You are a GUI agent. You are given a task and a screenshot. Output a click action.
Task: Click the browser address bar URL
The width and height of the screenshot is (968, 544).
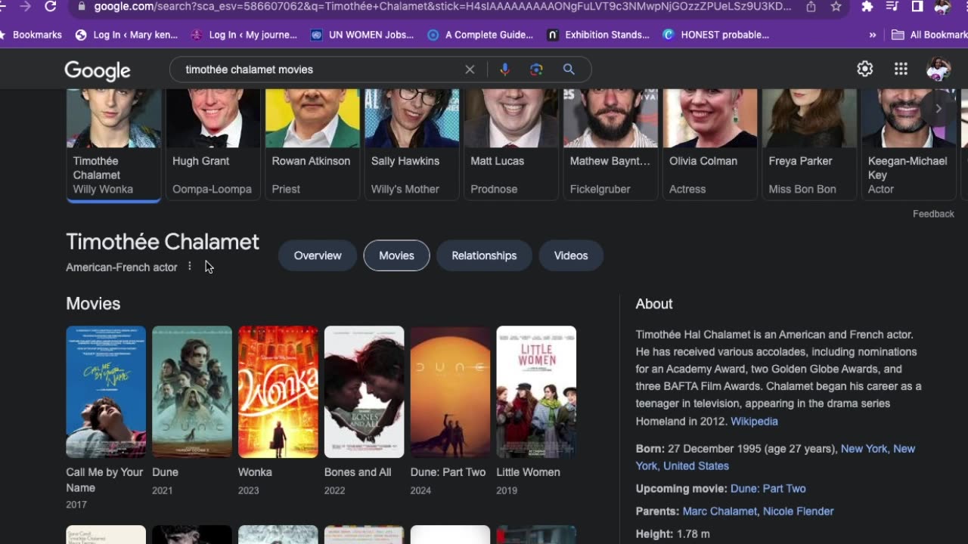442,7
